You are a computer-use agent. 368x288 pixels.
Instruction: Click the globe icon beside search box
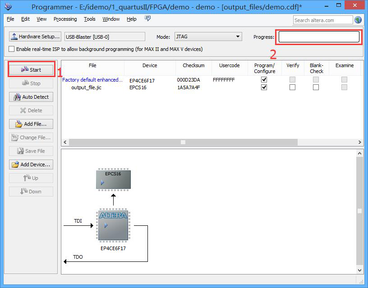pyautogui.click(x=358, y=20)
